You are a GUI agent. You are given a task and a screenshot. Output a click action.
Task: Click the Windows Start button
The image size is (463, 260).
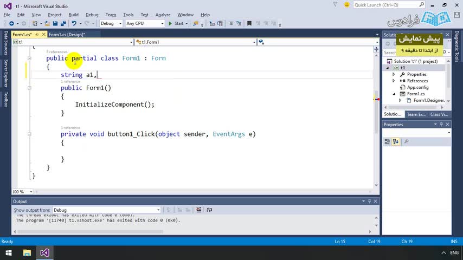9,253
